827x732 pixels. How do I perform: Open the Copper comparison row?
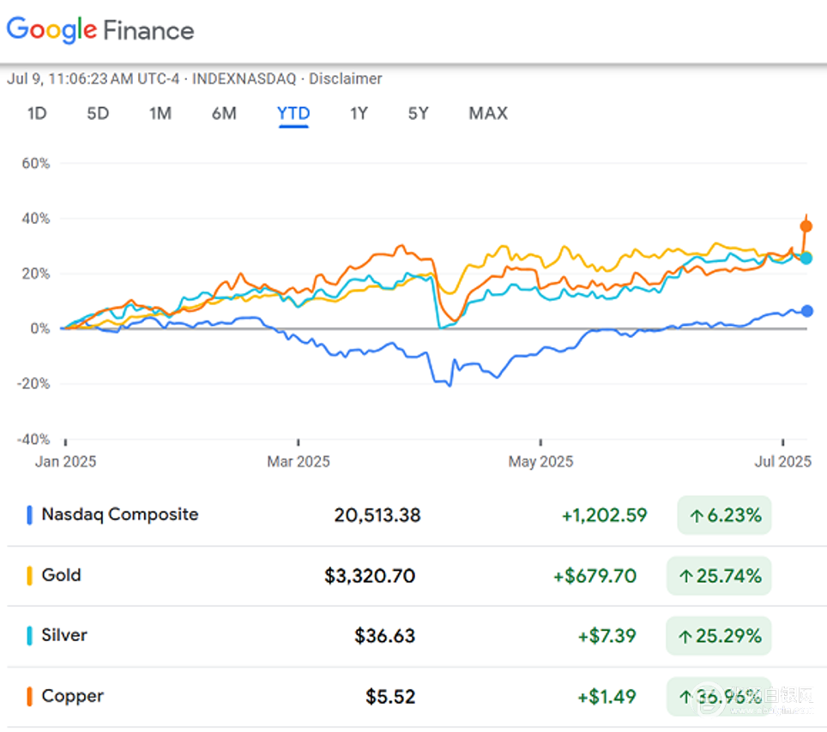click(x=413, y=696)
